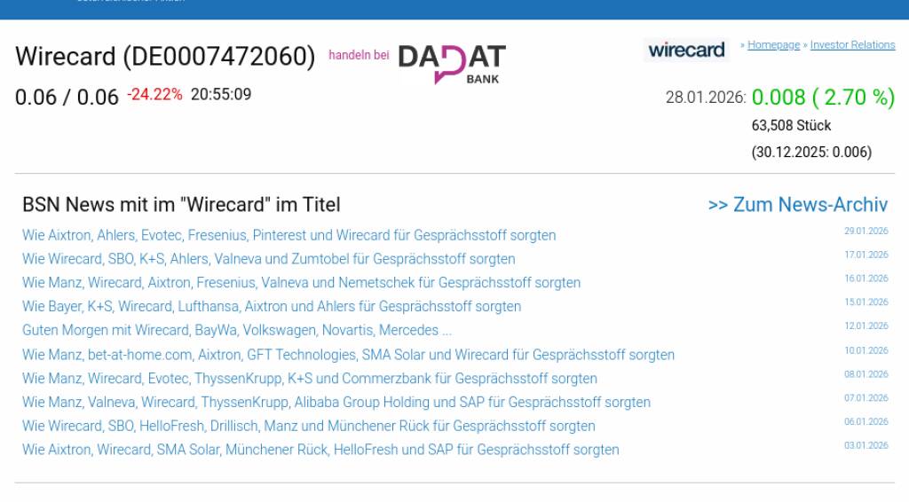This screenshot has width=909, height=502.
Task: Open news mentioning ThyssenKrupp, K+S and Commerzbank
Action: coord(309,379)
